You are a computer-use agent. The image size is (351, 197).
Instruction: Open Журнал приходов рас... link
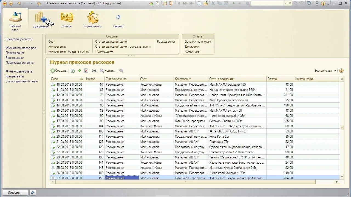(x=22, y=48)
